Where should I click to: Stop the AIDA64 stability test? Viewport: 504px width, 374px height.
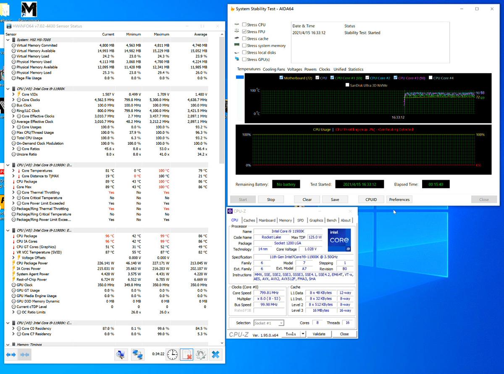(271, 199)
